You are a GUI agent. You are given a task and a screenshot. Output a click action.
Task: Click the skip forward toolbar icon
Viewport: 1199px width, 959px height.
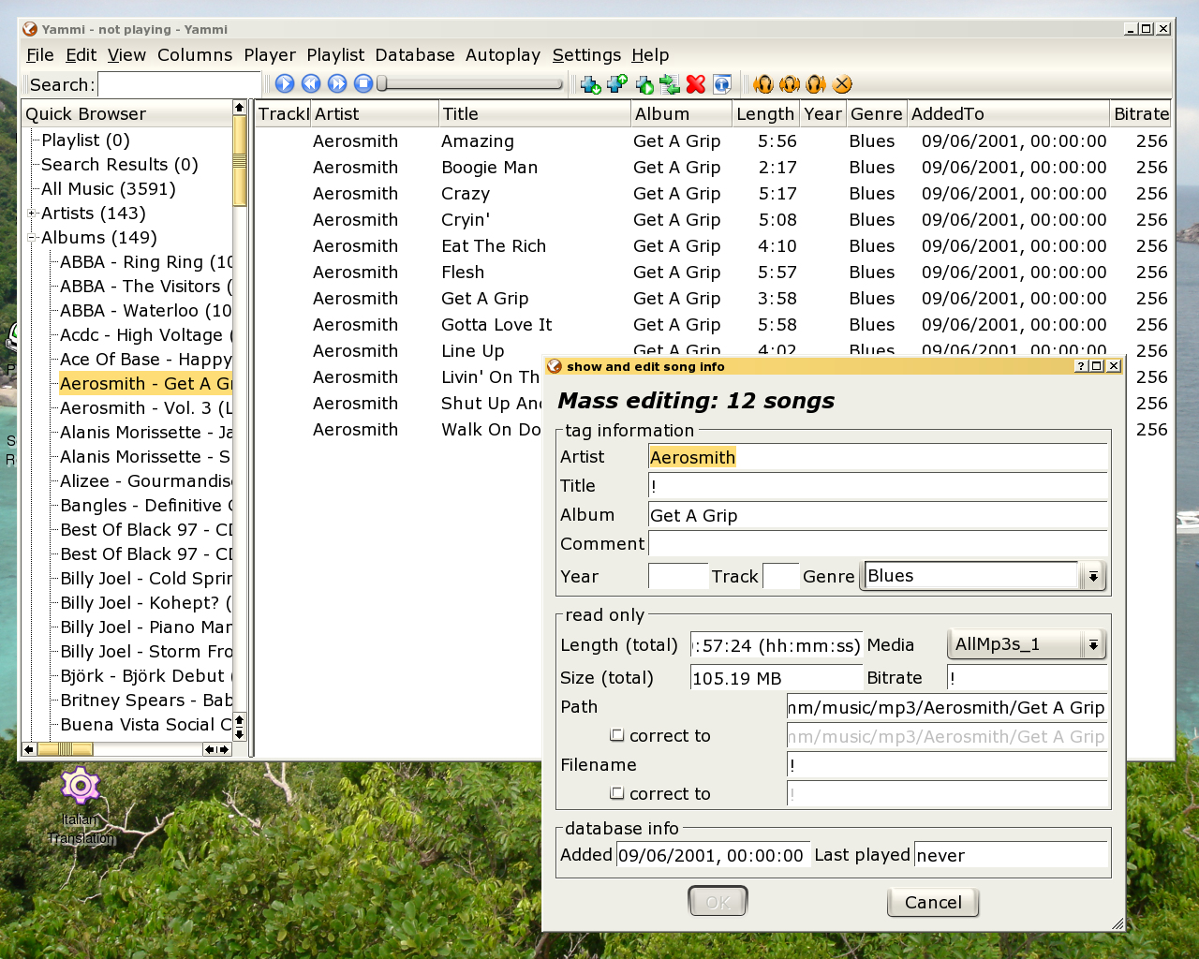coord(337,84)
